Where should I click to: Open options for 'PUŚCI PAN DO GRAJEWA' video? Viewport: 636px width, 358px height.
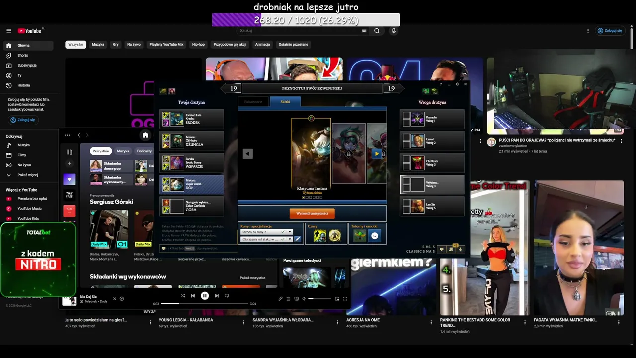[622, 141]
